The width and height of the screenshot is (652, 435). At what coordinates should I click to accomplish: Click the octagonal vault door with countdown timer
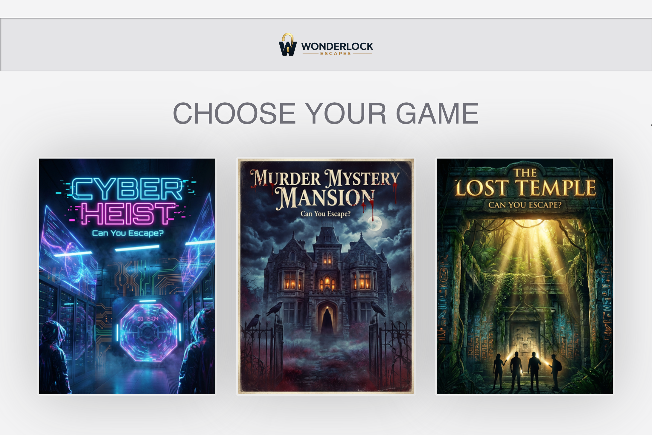tap(149, 332)
